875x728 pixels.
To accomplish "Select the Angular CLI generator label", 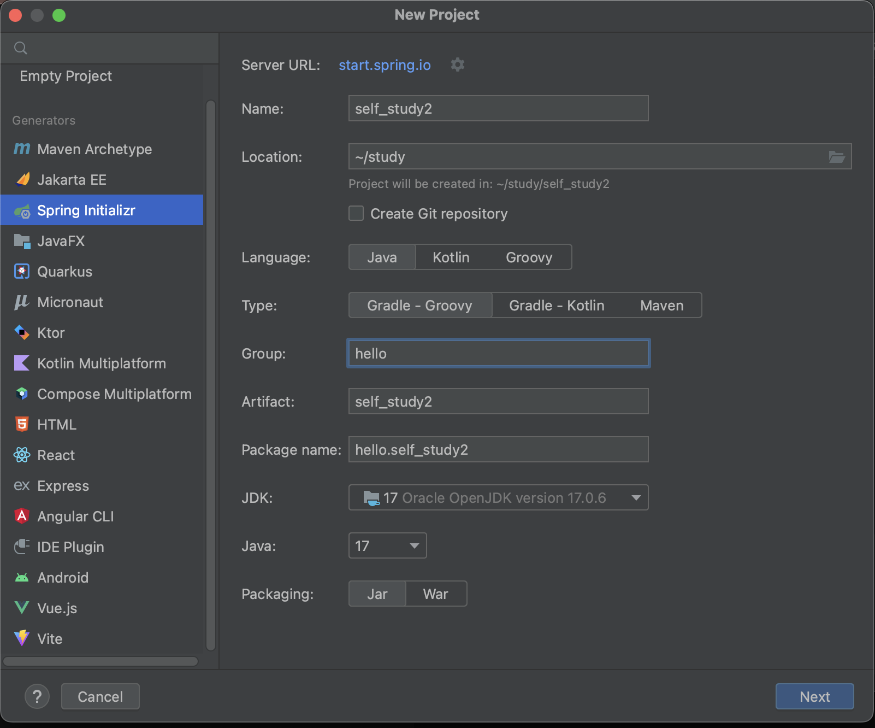I will [75, 516].
